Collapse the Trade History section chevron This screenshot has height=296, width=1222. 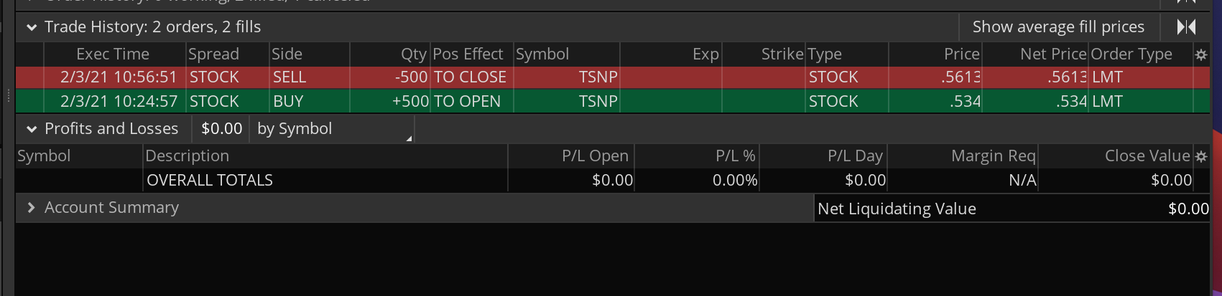coord(32,27)
